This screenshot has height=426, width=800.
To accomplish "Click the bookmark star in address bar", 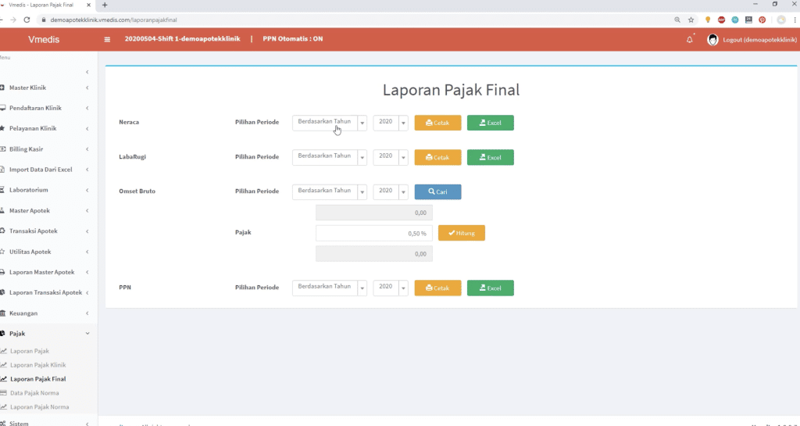I will click(x=691, y=20).
